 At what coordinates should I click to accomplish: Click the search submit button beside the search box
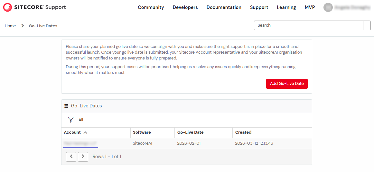[367, 25]
